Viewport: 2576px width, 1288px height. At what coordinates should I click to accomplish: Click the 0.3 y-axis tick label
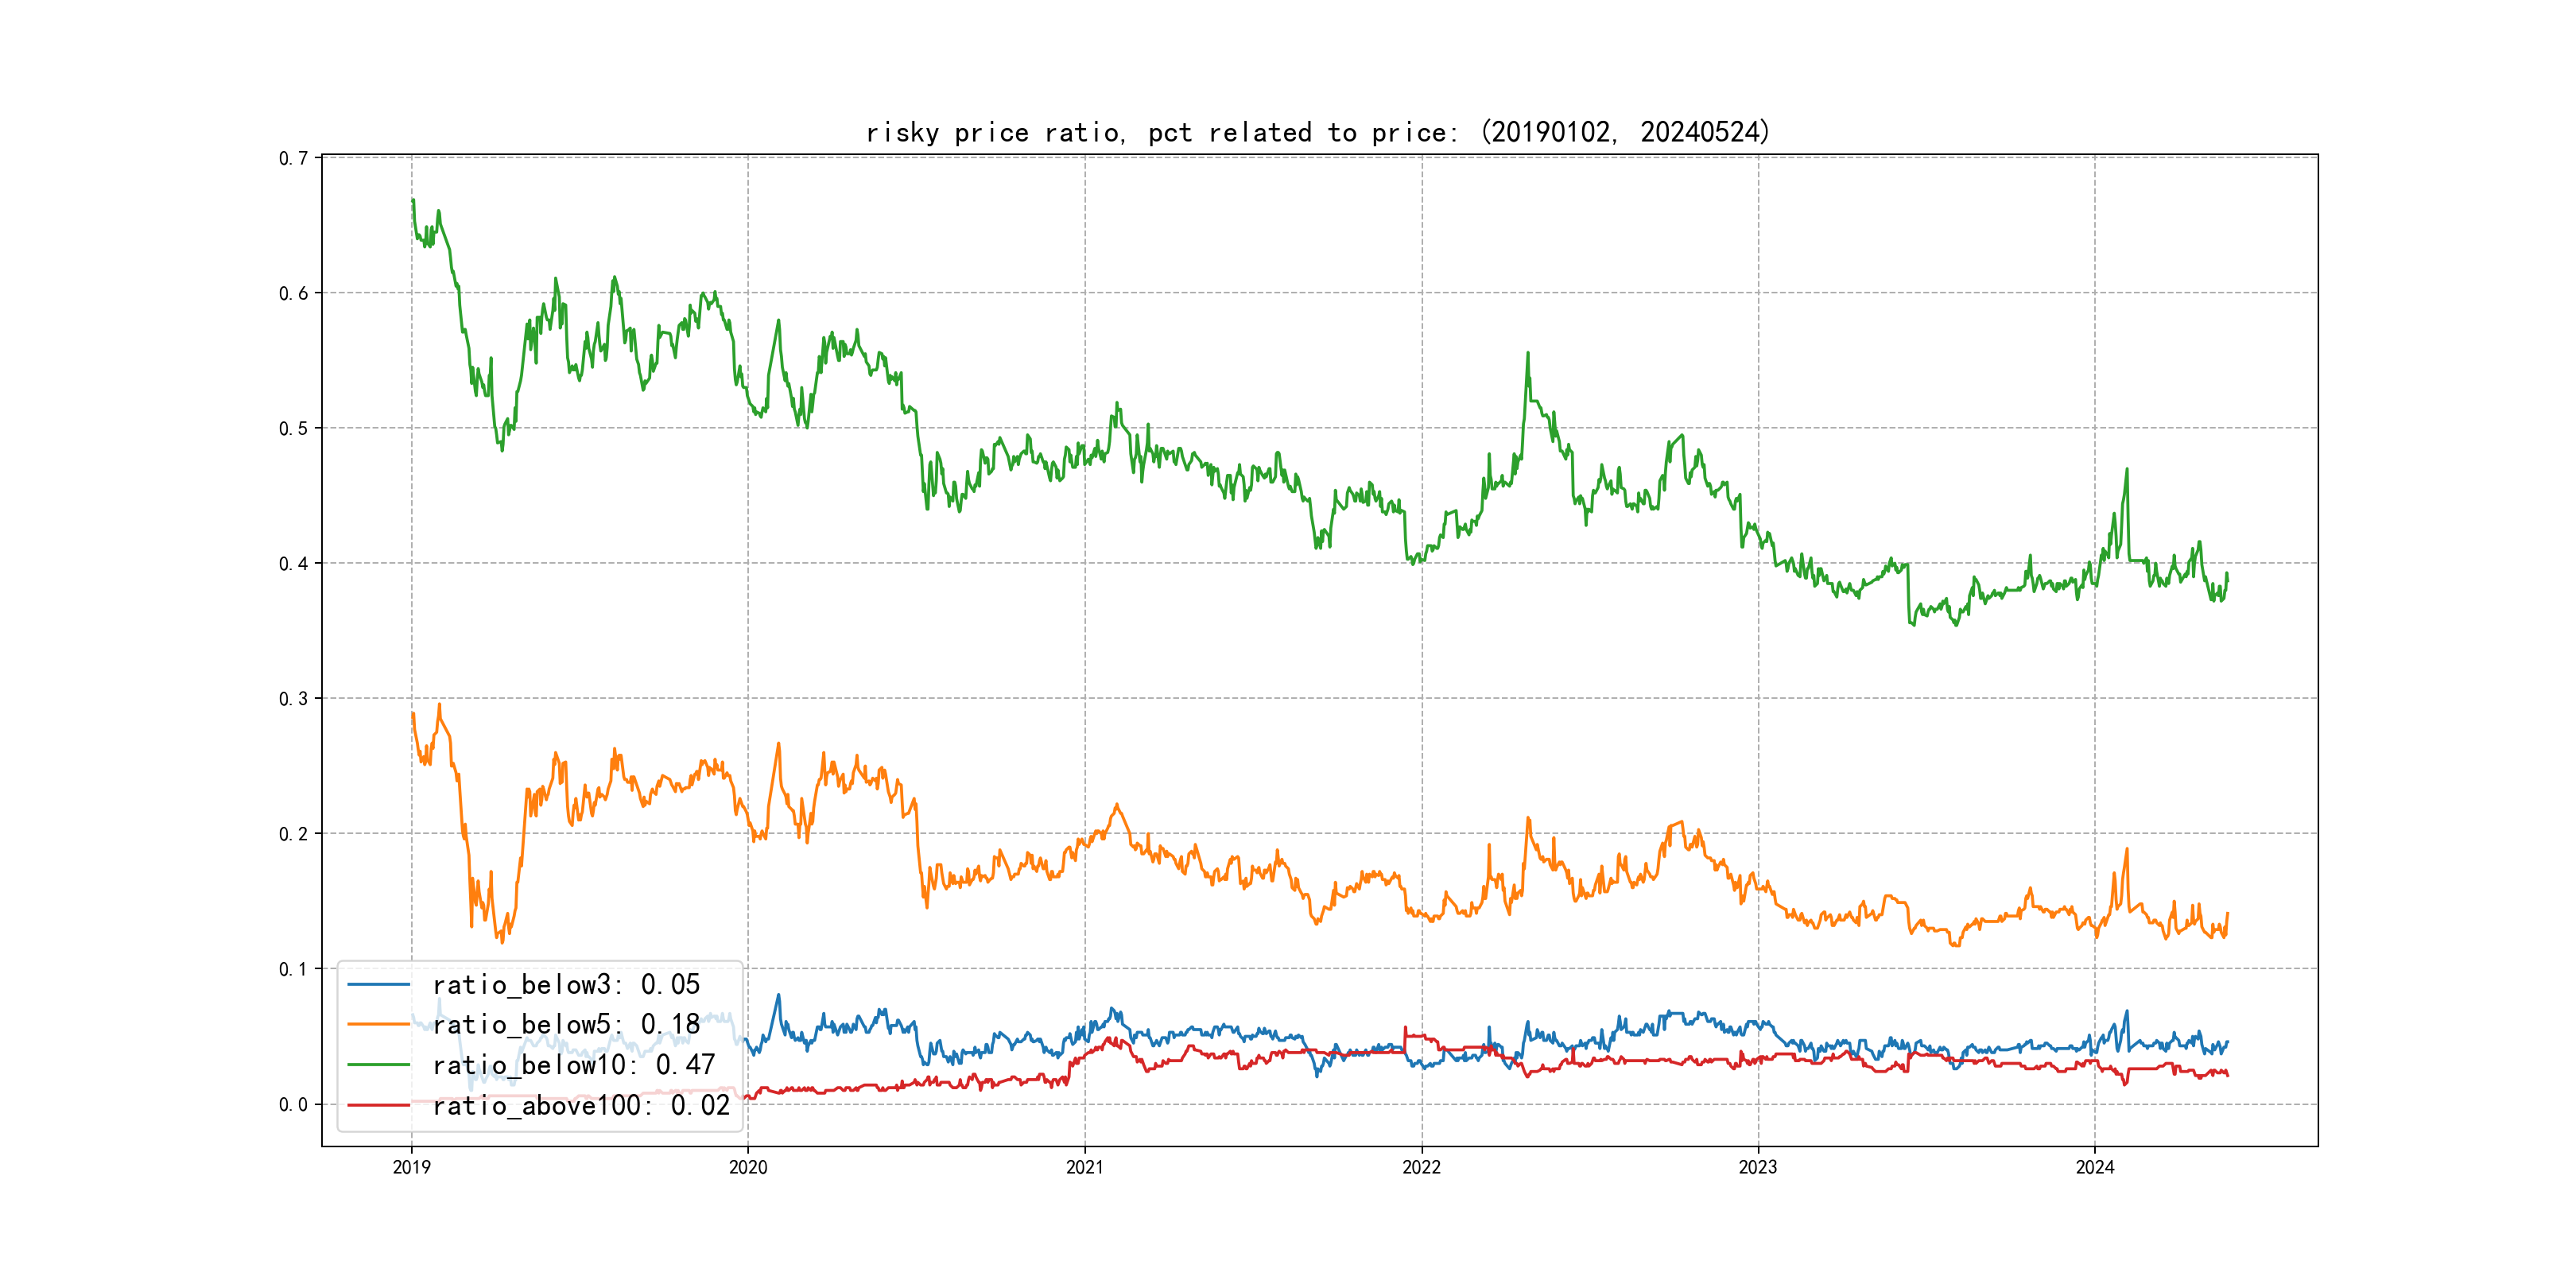[293, 698]
